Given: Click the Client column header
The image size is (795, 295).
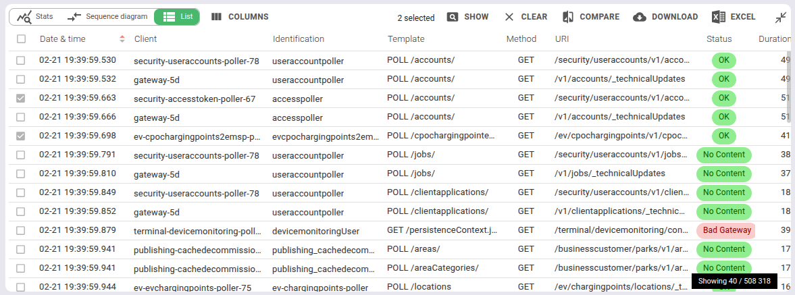Looking at the screenshot, I should pyautogui.click(x=146, y=39).
